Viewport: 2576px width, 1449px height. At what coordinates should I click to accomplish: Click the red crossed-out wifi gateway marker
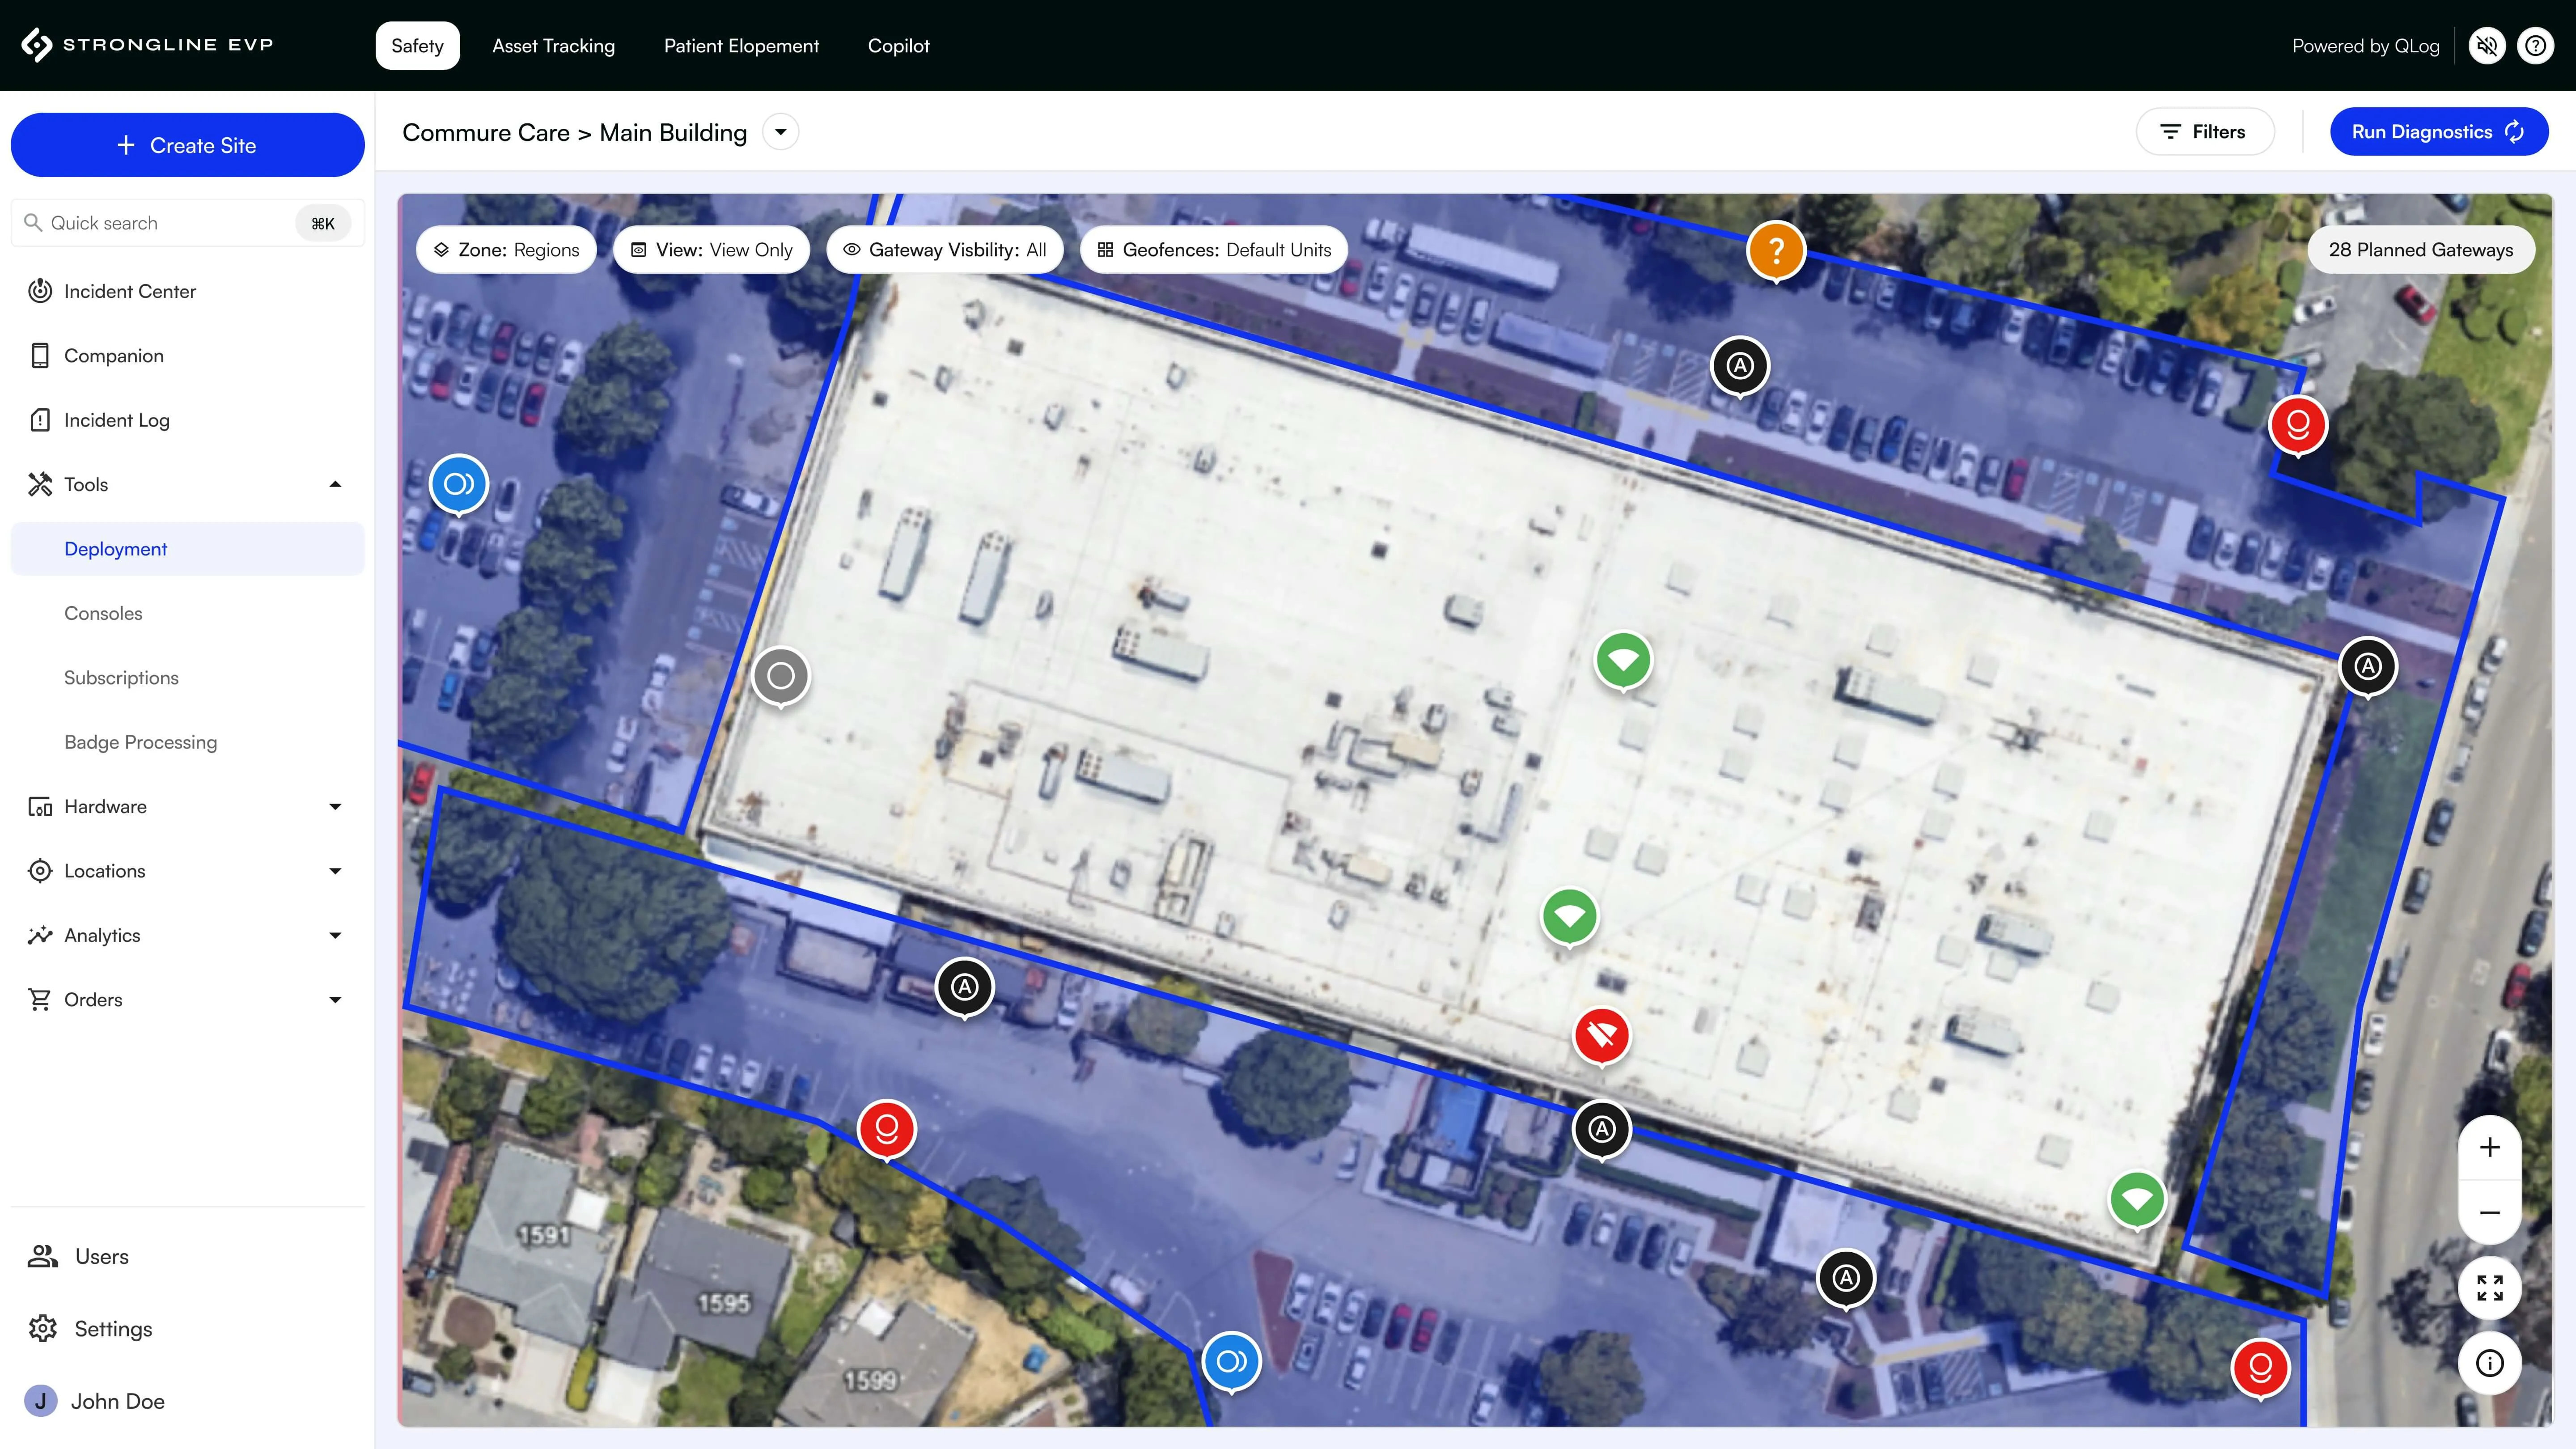point(1601,1035)
